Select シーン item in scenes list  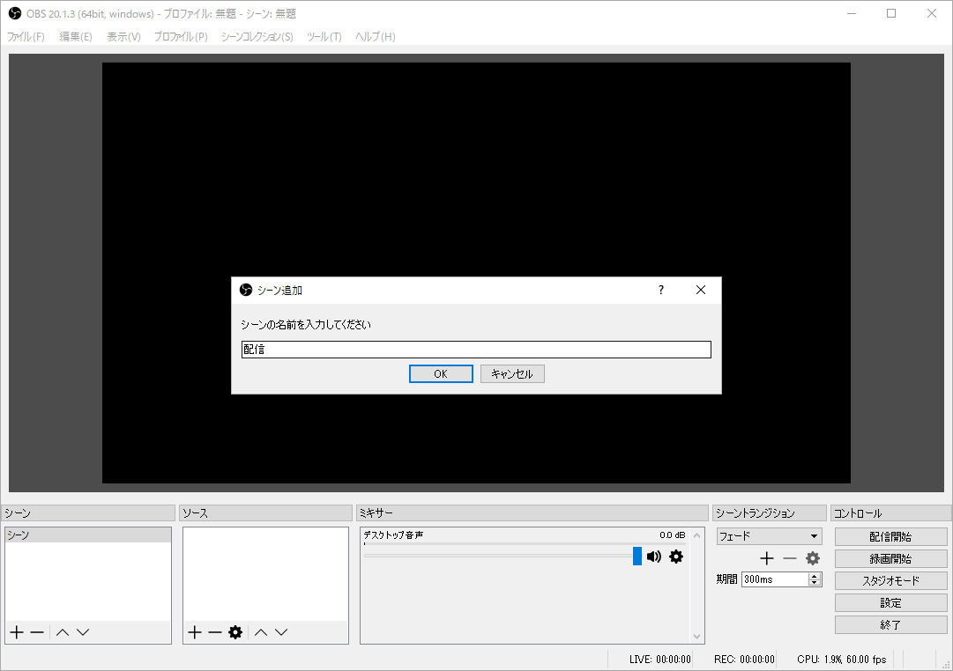88,535
